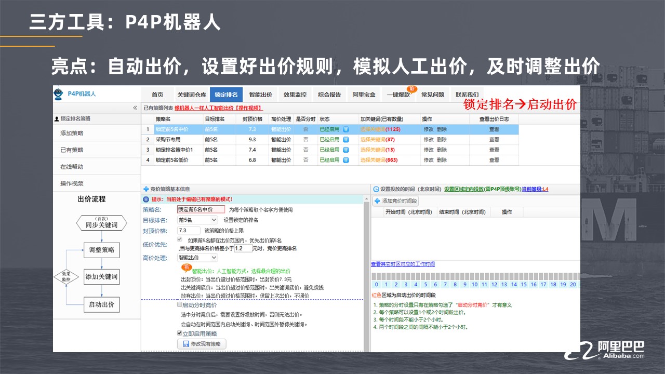Click 修改 in the 采购节专用 row
This screenshot has width=665, height=374.
point(429,140)
